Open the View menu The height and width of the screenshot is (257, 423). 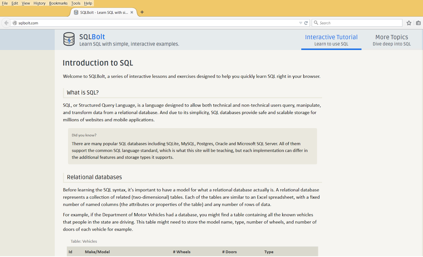[26, 3]
